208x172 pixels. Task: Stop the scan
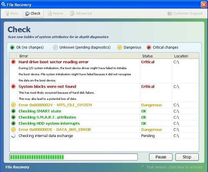click(x=187, y=157)
